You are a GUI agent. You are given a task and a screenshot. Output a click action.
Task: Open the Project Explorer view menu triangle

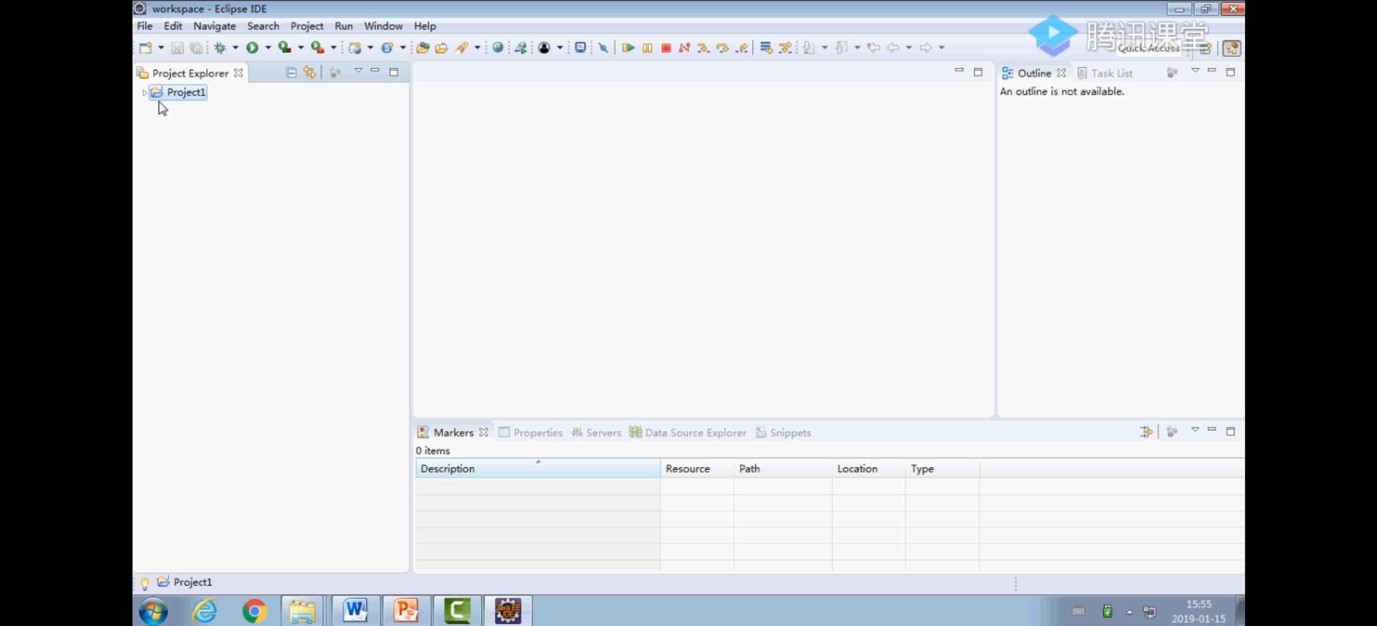pyautogui.click(x=358, y=70)
